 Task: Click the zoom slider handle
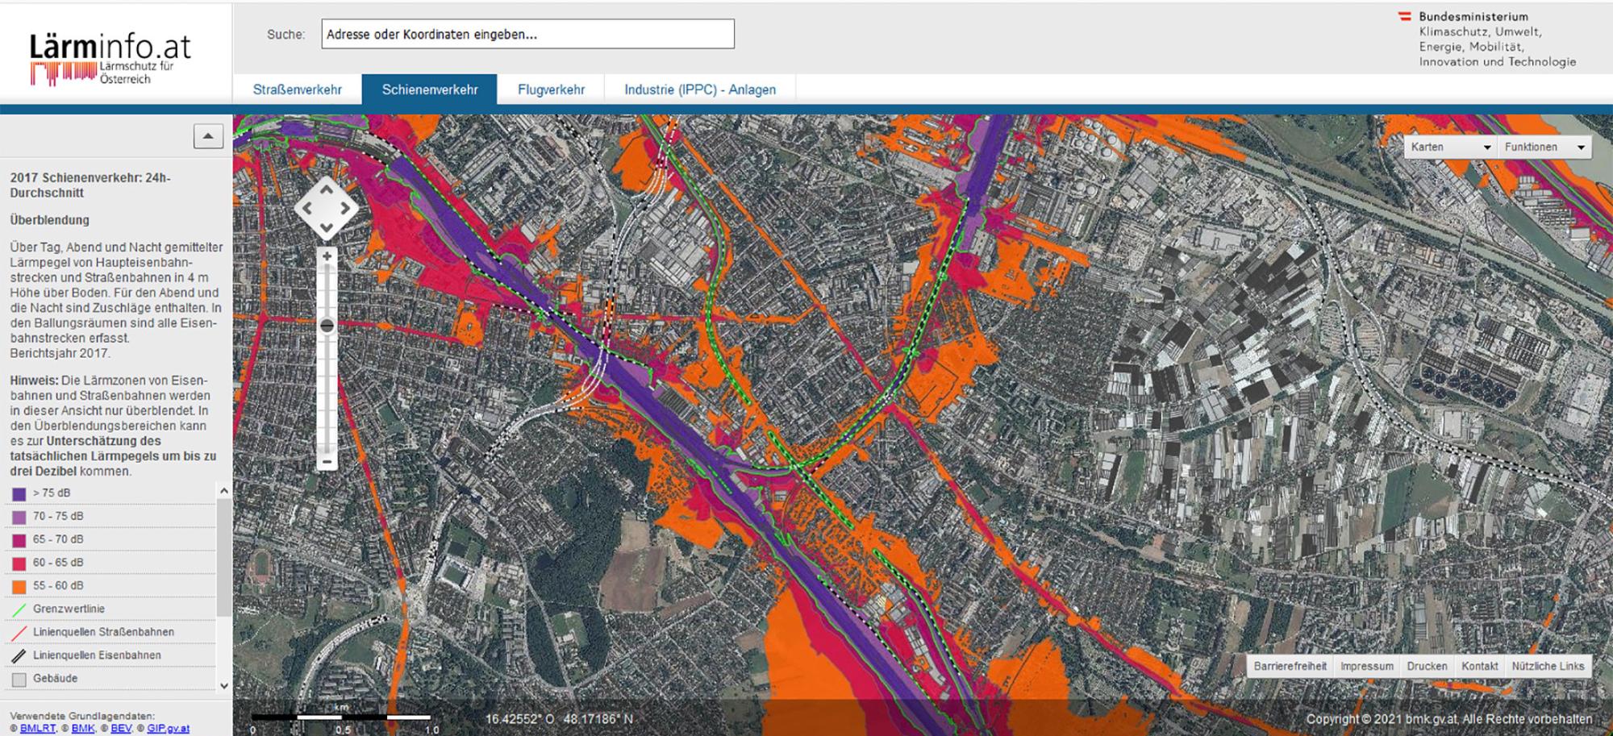pos(327,326)
